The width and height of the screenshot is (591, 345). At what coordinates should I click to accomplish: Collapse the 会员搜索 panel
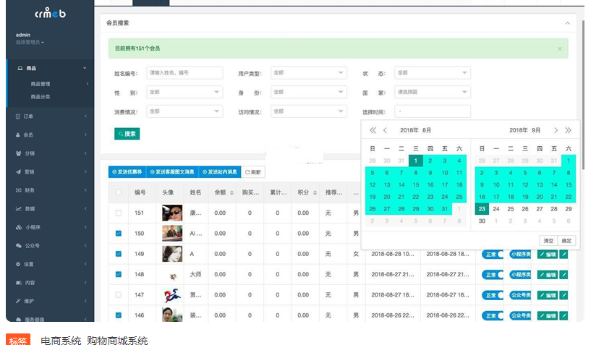pyautogui.click(x=567, y=23)
